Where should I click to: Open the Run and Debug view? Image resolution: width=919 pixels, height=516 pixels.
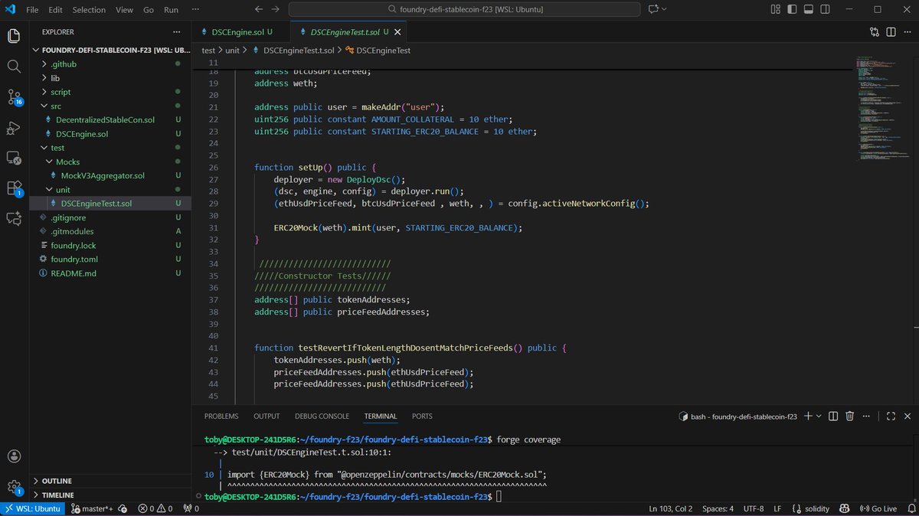[14, 128]
